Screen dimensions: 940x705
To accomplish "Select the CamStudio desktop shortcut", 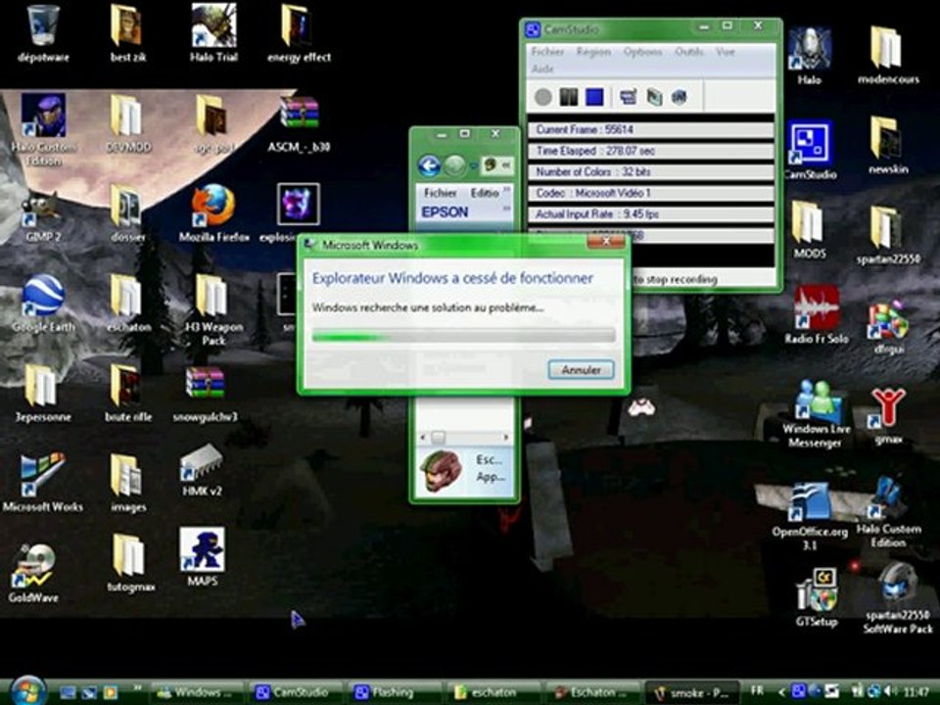I will (810, 150).
